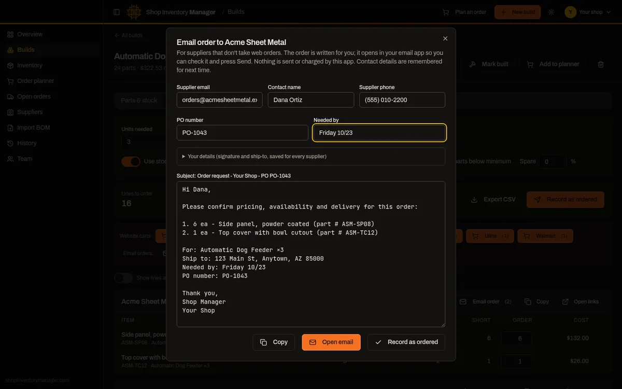622x389 pixels.
Task: Click the Subject line text
Action: click(234, 176)
